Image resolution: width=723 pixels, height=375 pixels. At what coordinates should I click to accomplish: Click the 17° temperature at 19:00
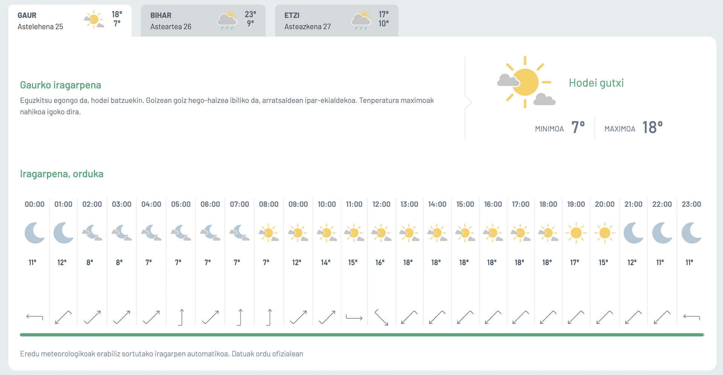pos(575,262)
